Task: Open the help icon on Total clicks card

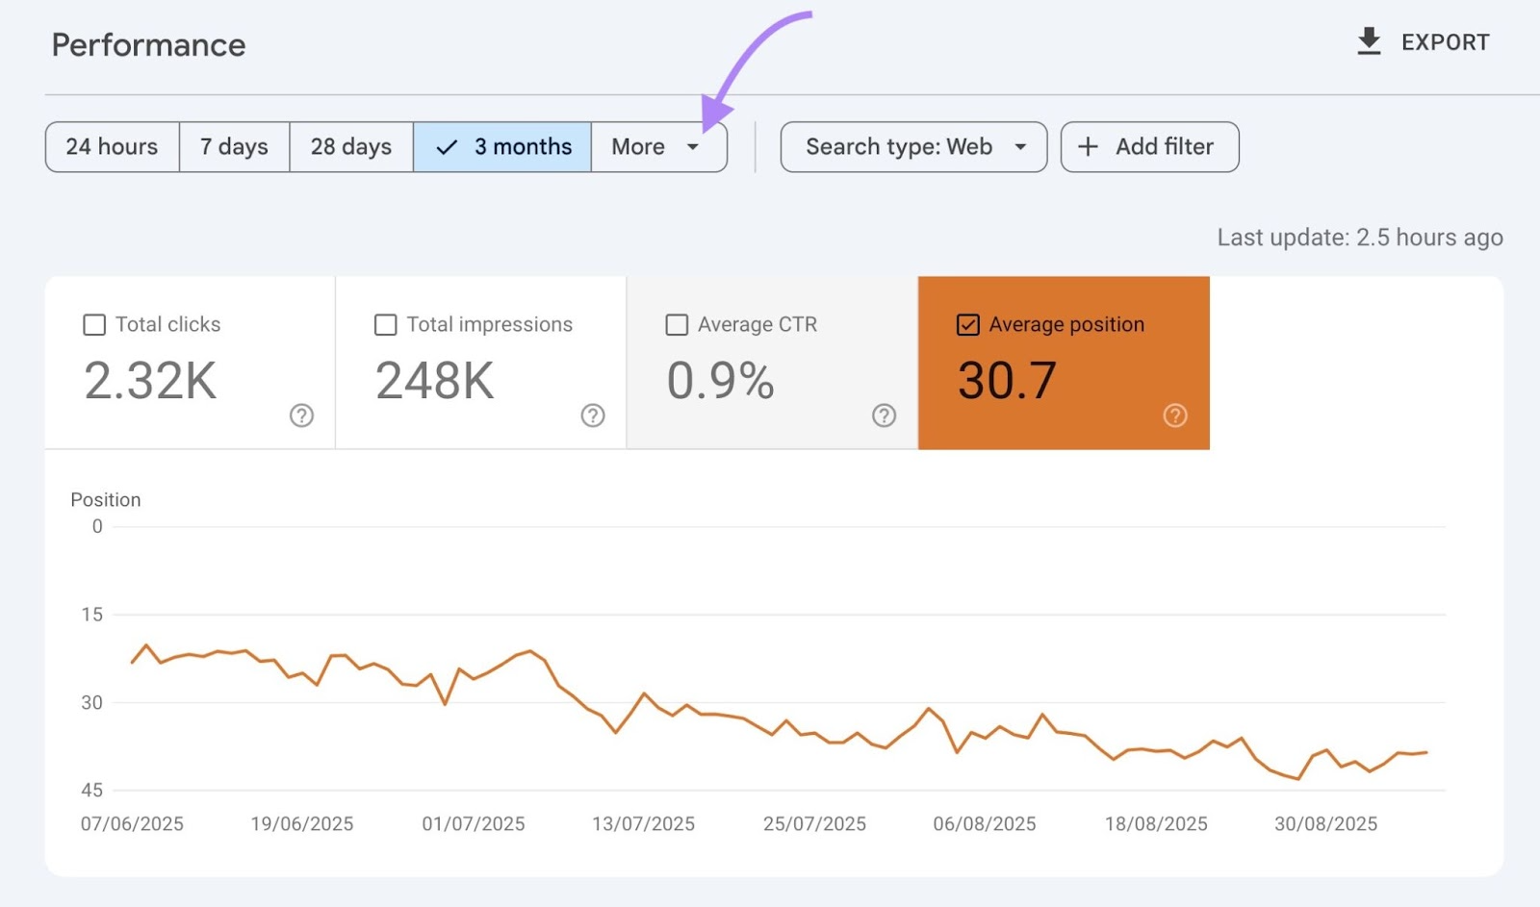Action: click(x=301, y=416)
